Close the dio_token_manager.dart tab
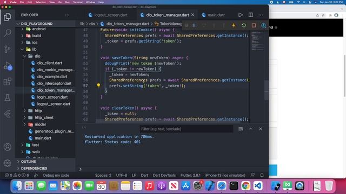The image size is (346, 194). pos(193,15)
